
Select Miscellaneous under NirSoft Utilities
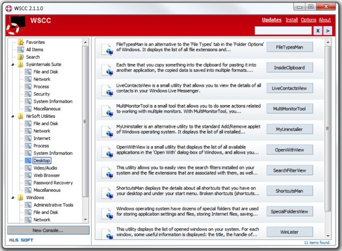click(47, 190)
